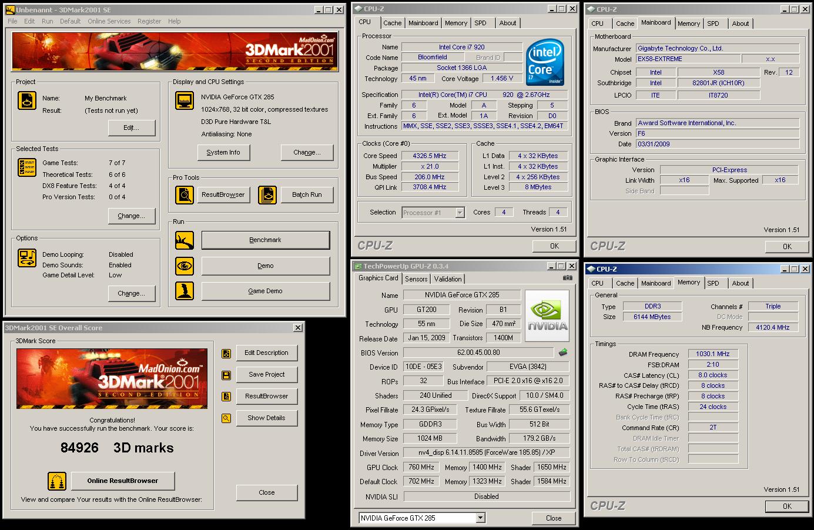Screen dimensions: 814x530
Task: Click the GPU-Z Driver Version field
Action: point(486,453)
